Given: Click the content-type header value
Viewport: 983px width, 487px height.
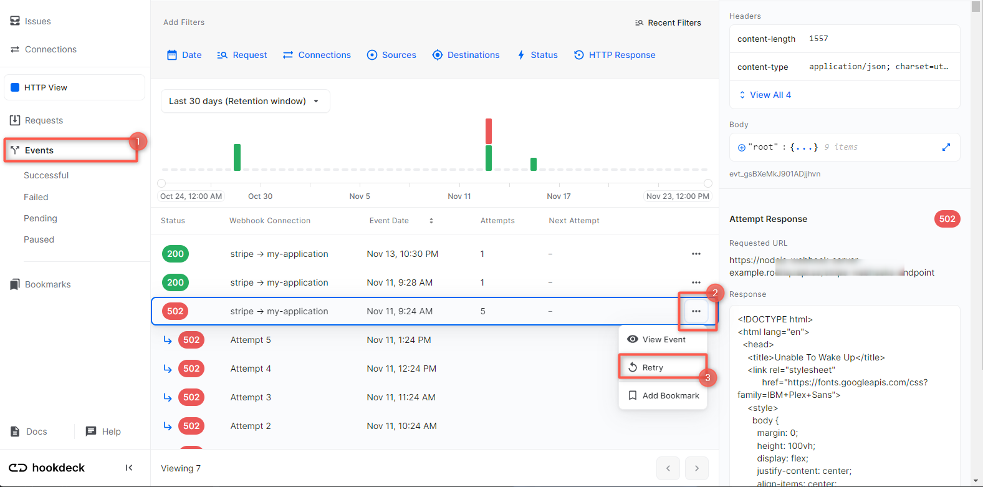Looking at the screenshot, I should pyautogui.click(x=879, y=67).
